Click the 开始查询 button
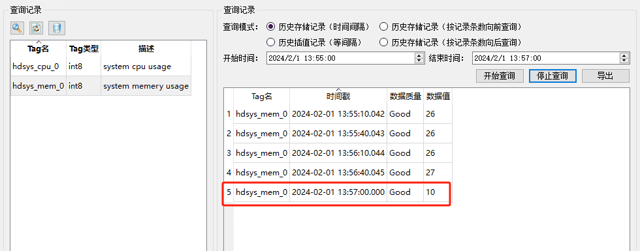640x251 pixels. [x=500, y=76]
